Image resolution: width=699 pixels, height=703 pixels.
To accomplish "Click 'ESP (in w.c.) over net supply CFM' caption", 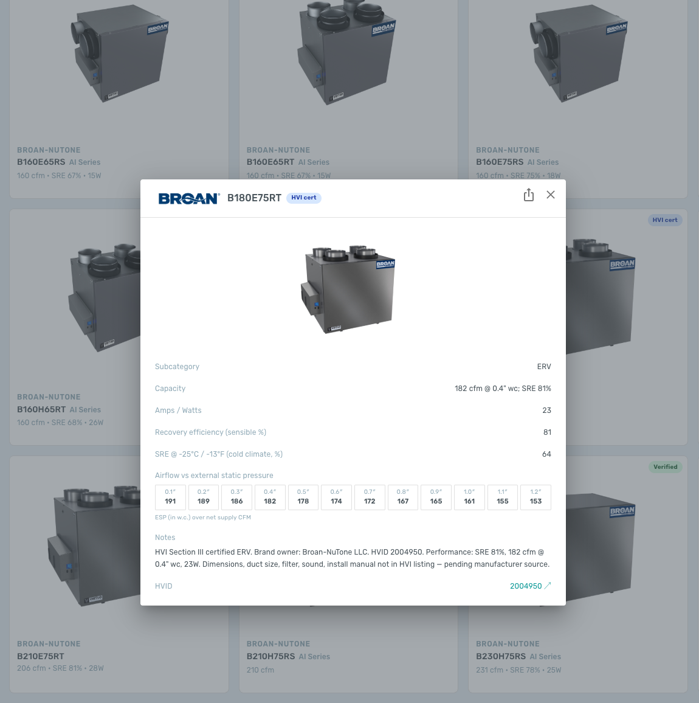I will (x=202, y=518).
